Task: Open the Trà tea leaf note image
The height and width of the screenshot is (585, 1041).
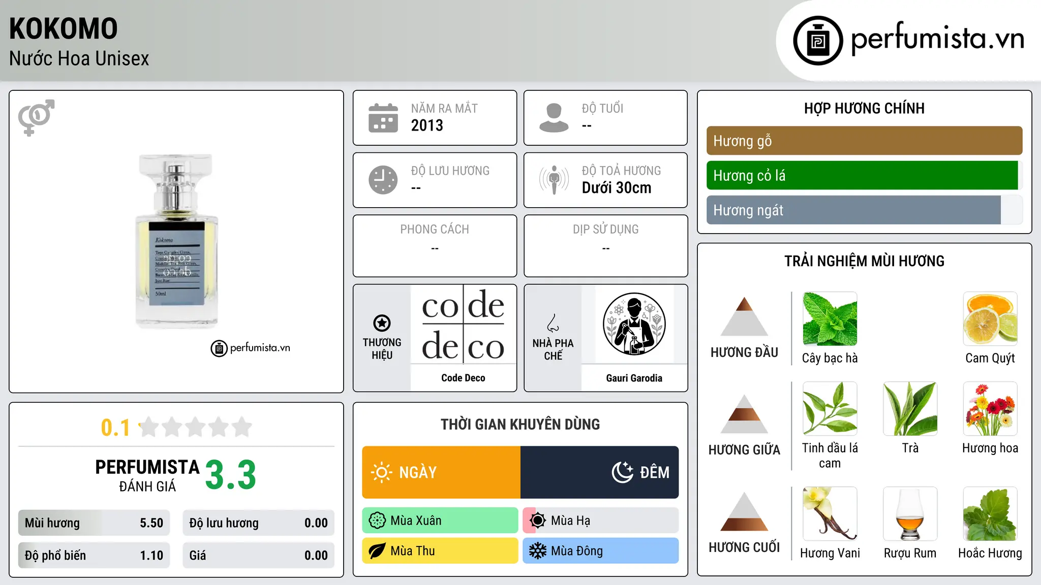Action: coord(910,409)
